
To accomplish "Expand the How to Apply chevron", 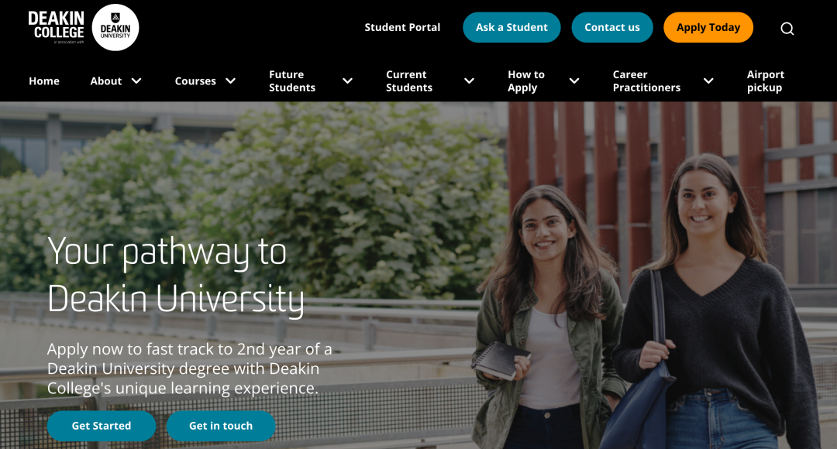I will [574, 81].
